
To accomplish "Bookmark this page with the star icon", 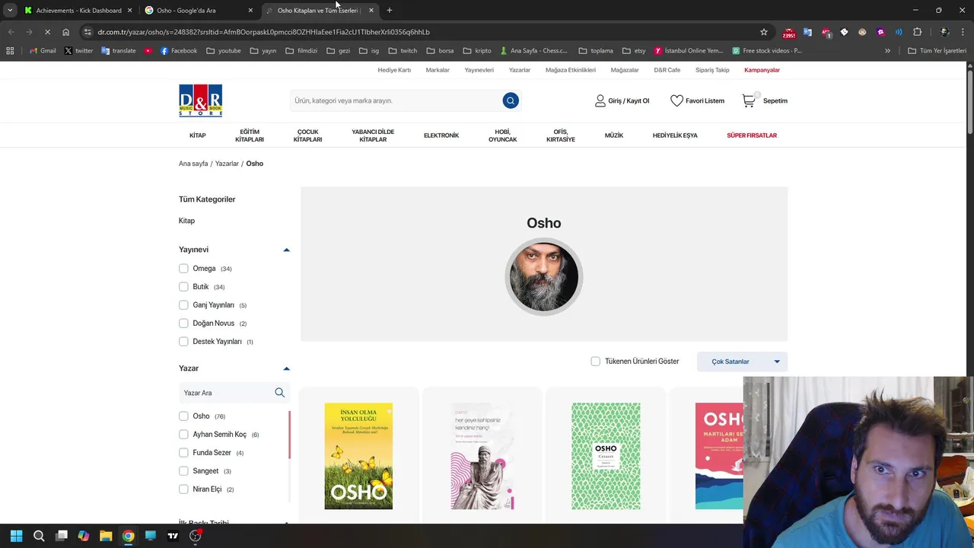I will tap(764, 32).
